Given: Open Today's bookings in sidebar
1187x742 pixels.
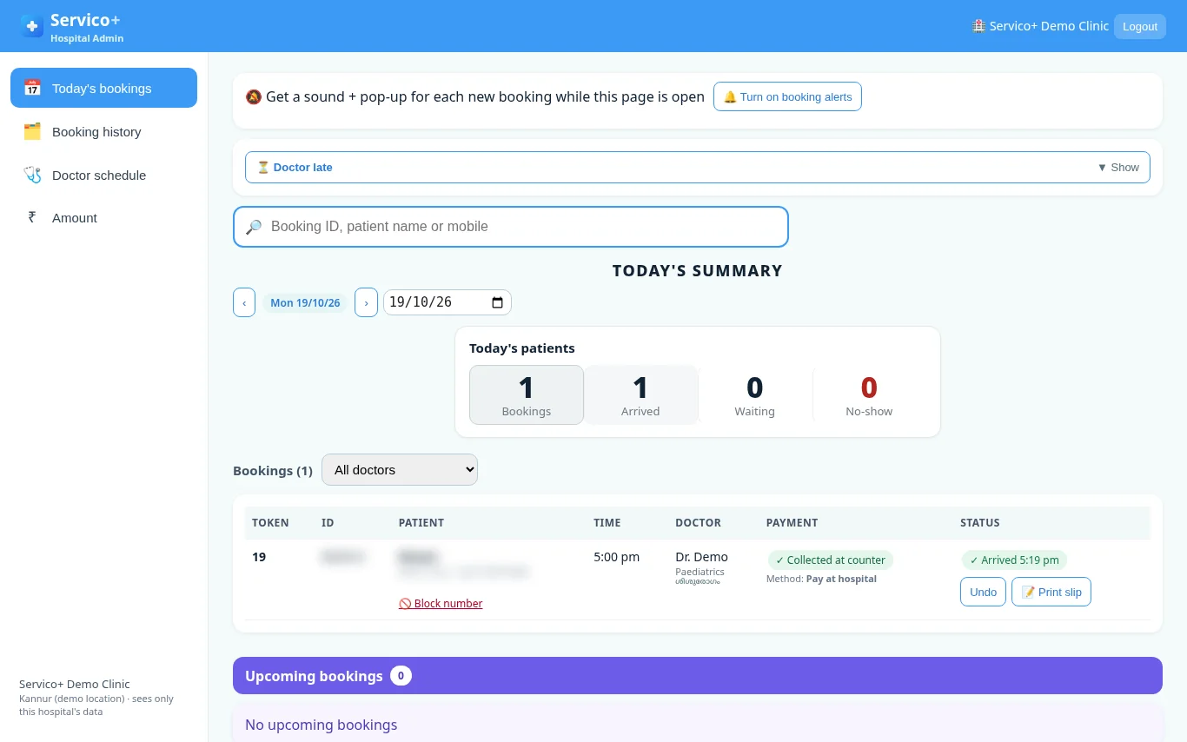Looking at the screenshot, I should click(x=103, y=88).
